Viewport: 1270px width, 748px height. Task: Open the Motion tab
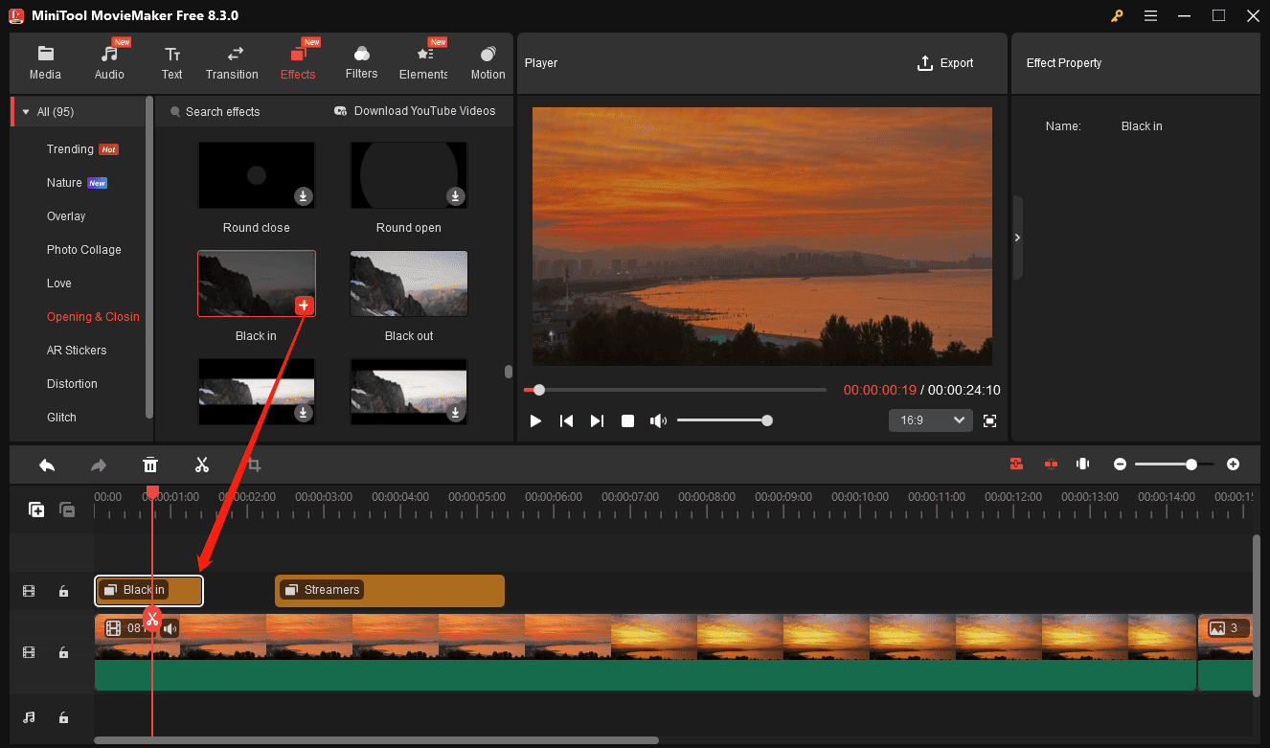point(488,63)
